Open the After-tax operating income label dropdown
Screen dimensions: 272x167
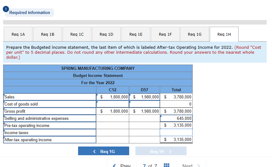(50, 140)
